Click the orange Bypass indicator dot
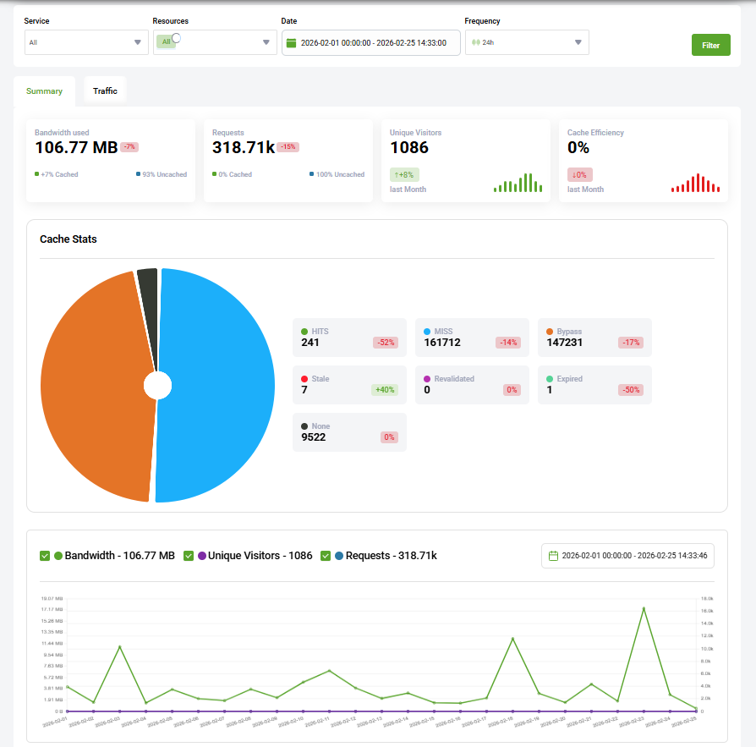The height and width of the screenshot is (747, 756). (550, 332)
